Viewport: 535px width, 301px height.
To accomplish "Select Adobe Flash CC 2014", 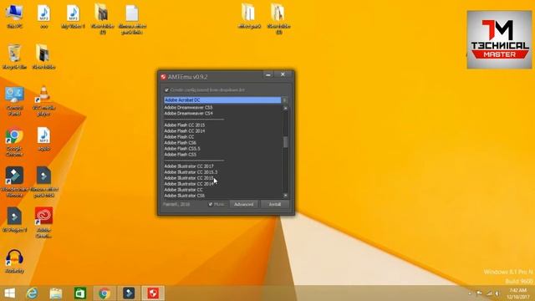I will pos(185,131).
